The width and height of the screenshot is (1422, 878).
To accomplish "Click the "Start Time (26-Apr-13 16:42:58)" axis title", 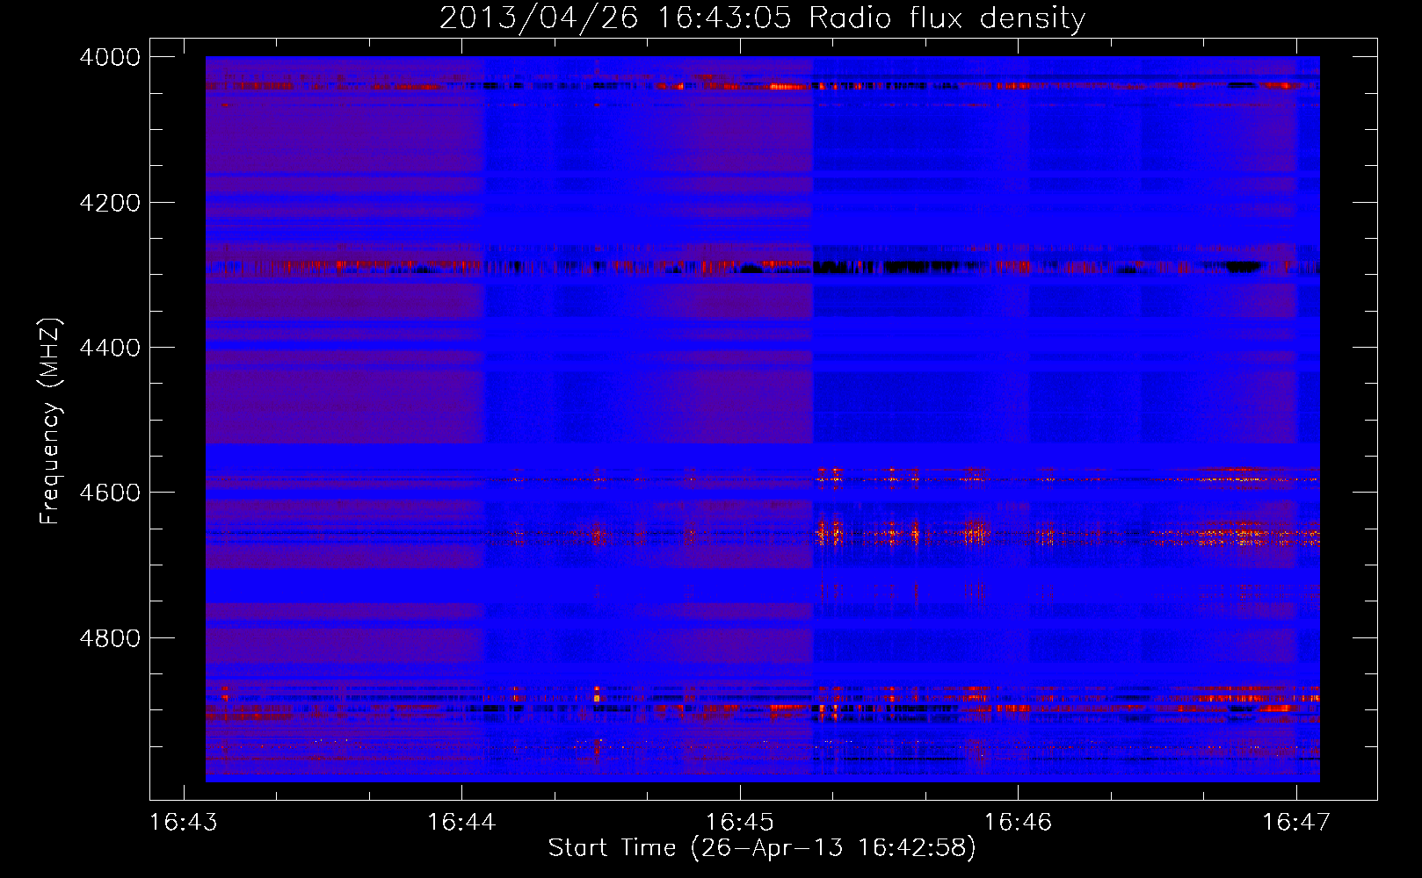I will 762,848.
